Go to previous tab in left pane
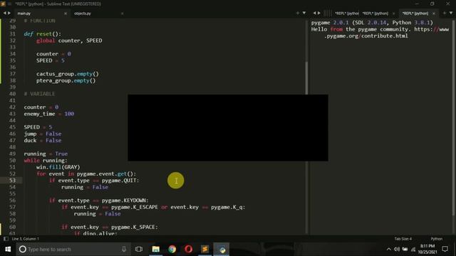The image size is (456, 256). coord(5,13)
